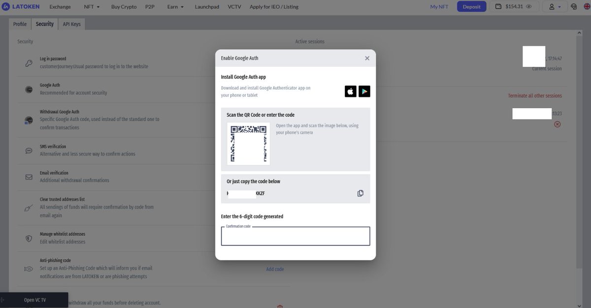The height and width of the screenshot is (308, 591).
Task: Terminate the session with red X icon
Action: 558,124
